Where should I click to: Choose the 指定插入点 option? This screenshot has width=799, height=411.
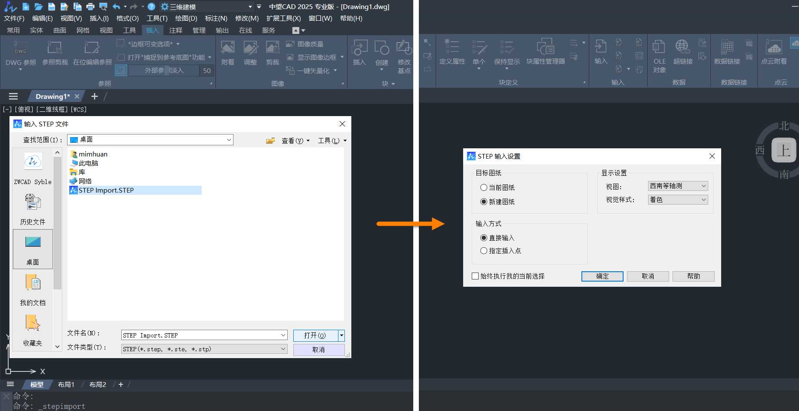(484, 251)
